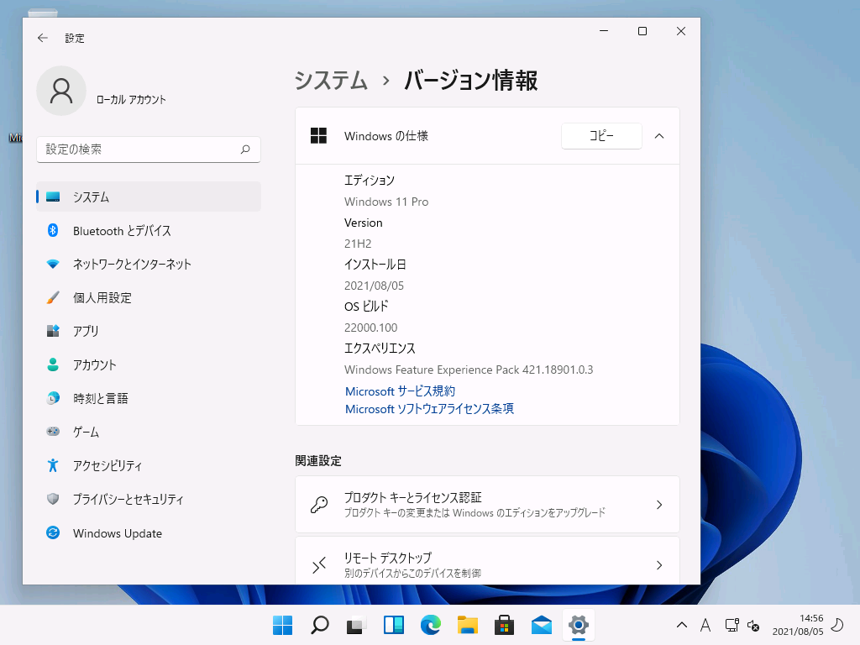Select Windows Update menu item
Screen dimensions: 860x645
pyautogui.click(x=148, y=532)
